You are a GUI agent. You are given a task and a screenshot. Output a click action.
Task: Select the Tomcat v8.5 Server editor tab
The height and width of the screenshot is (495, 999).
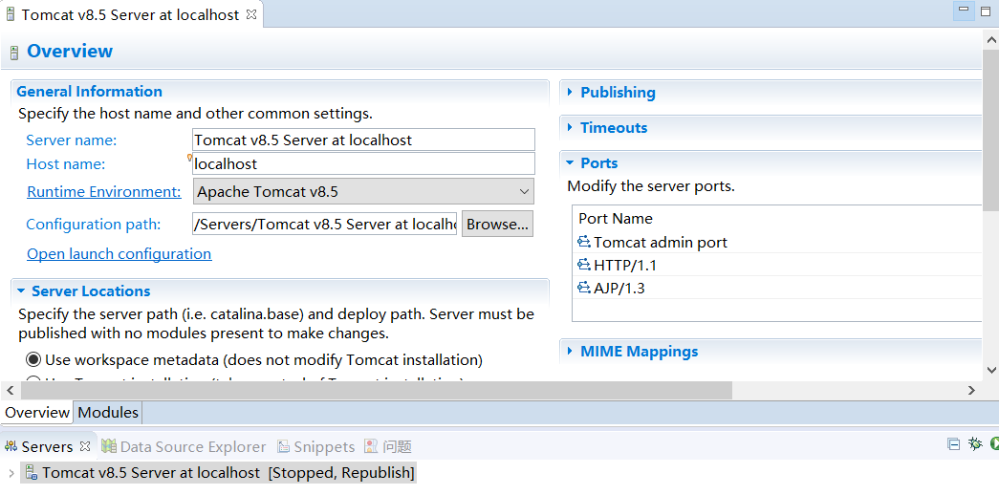(130, 14)
